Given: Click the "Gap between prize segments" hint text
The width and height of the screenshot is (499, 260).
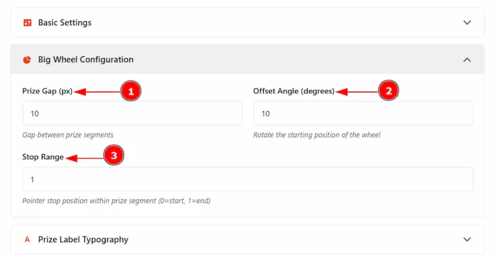Looking at the screenshot, I should coord(68,135).
